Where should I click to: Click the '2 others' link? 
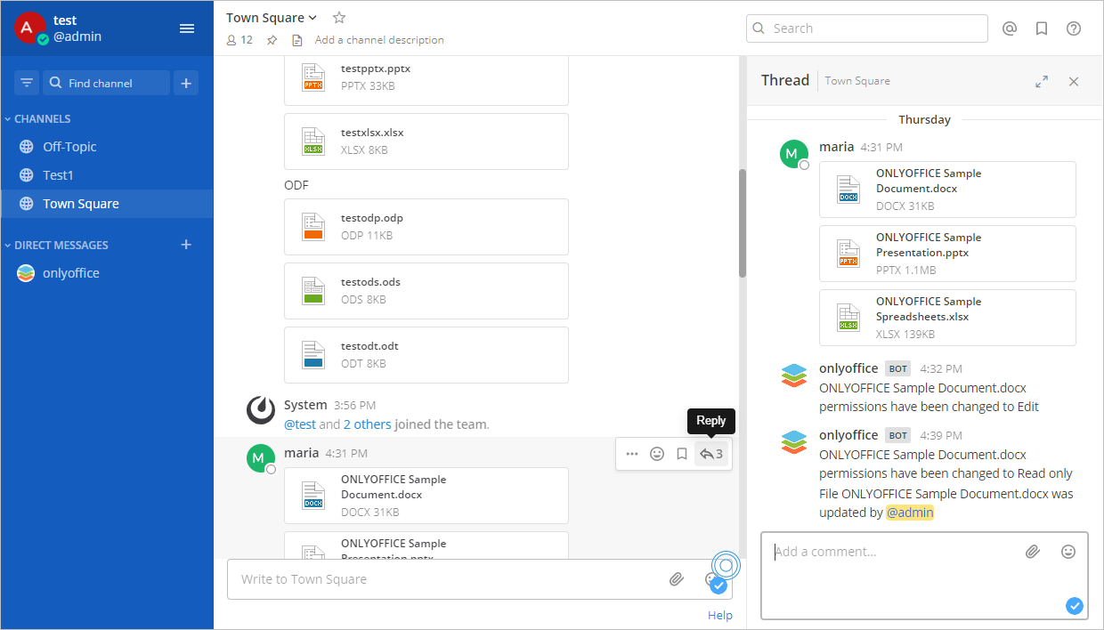coord(367,424)
